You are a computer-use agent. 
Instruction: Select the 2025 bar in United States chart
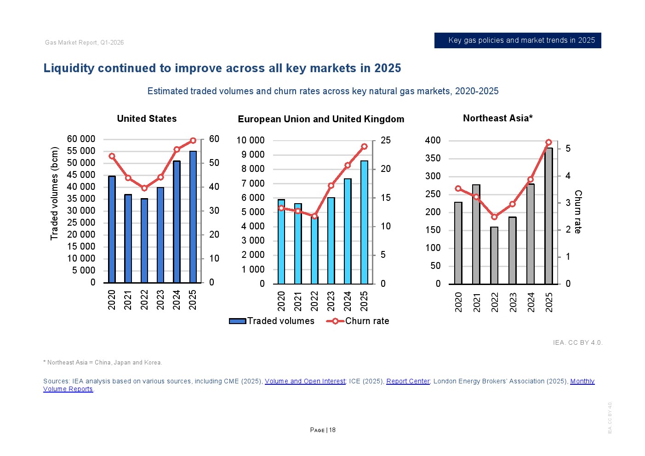pos(193,217)
